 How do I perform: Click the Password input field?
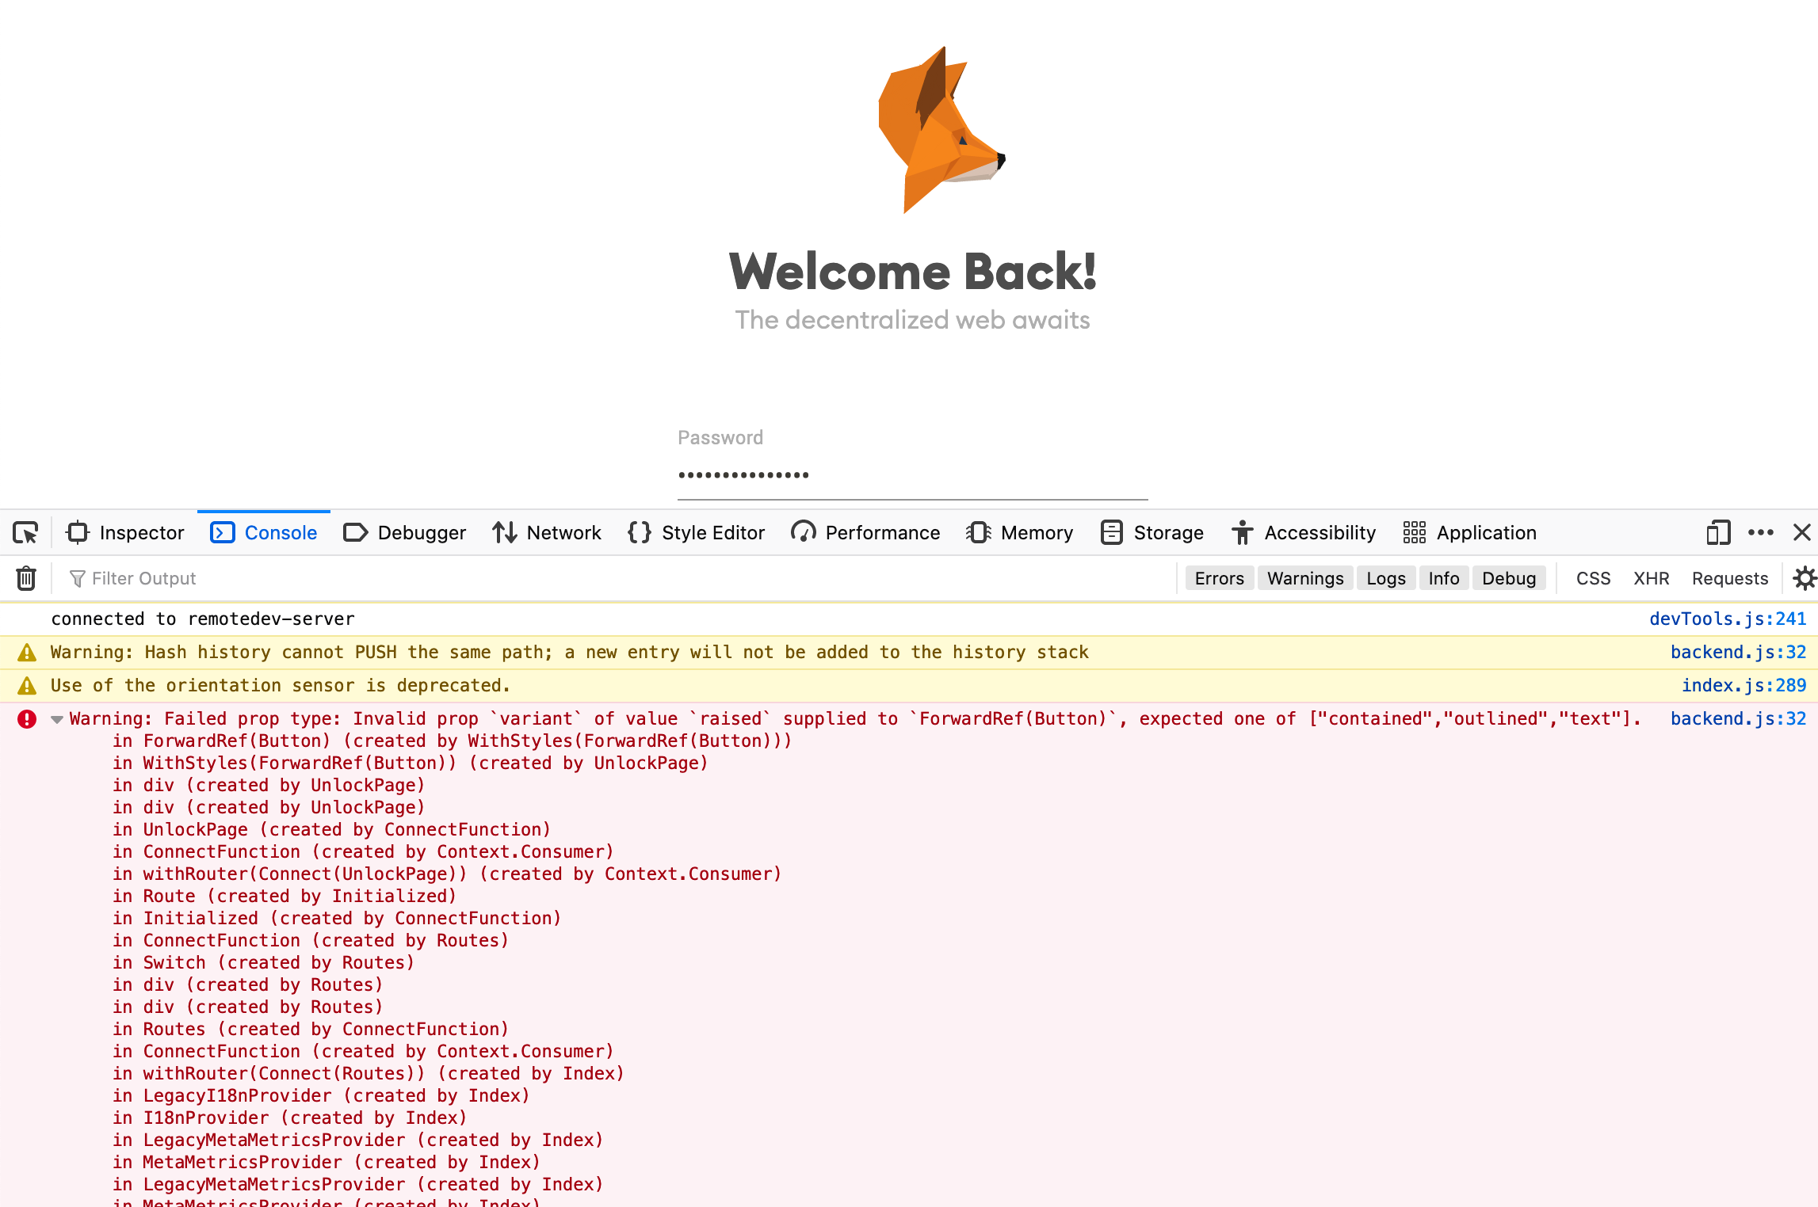pos(912,476)
